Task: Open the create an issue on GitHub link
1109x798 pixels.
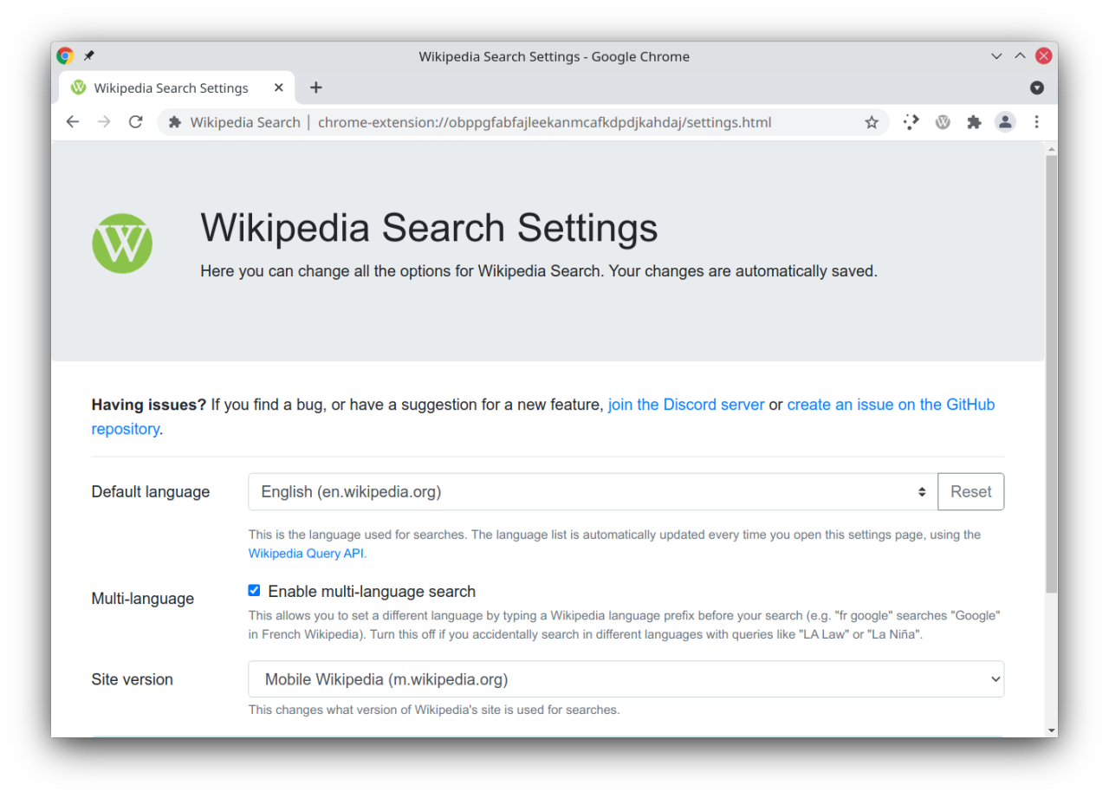Action: coord(543,417)
